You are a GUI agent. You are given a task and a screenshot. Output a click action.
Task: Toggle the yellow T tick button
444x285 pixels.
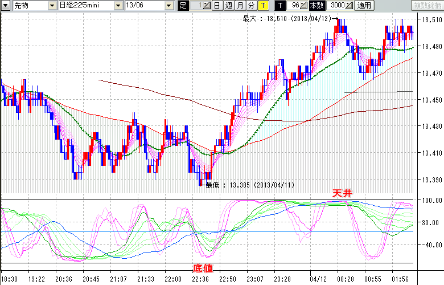[263, 6]
